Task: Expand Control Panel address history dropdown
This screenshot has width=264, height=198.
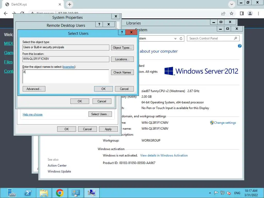Action: (175, 39)
